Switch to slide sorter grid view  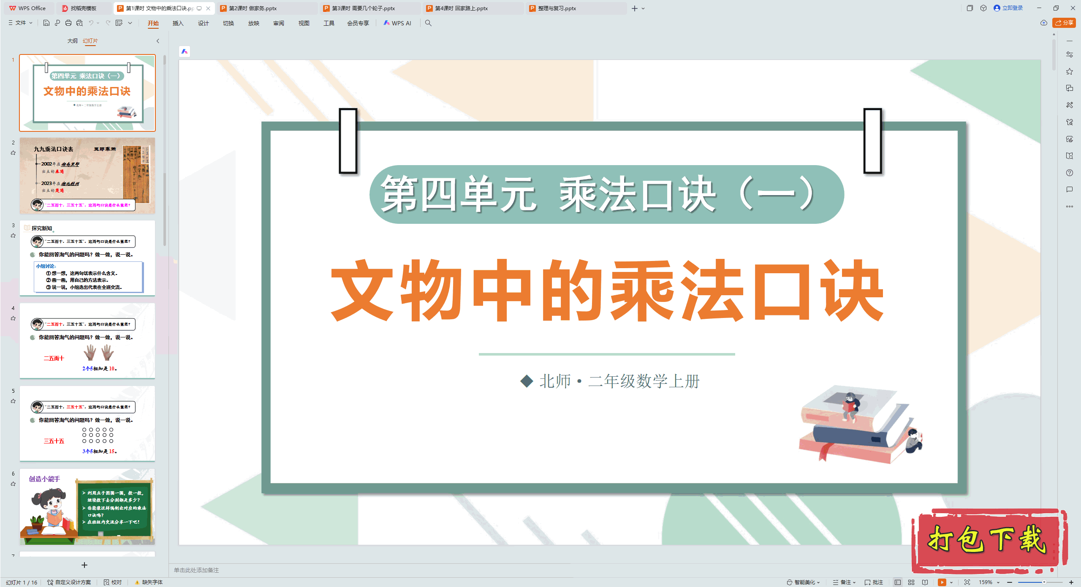point(911,582)
